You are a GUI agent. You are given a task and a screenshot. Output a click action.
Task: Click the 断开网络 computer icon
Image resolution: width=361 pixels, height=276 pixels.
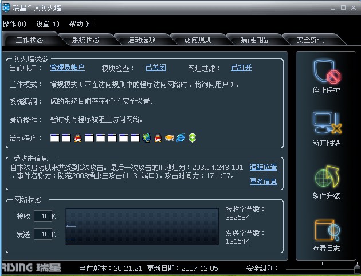coord(327,123)
